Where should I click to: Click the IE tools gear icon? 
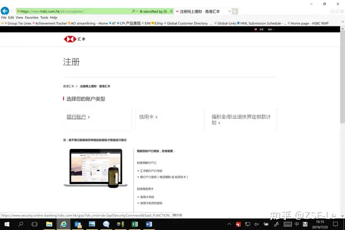click(342, 11)
